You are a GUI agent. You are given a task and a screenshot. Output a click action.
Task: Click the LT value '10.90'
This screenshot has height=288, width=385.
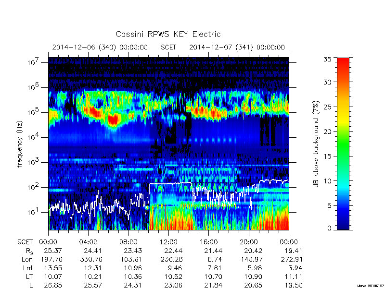253,276
